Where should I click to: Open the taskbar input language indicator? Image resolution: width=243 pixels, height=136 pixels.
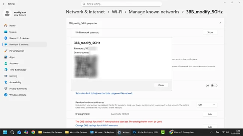(218, 132)
